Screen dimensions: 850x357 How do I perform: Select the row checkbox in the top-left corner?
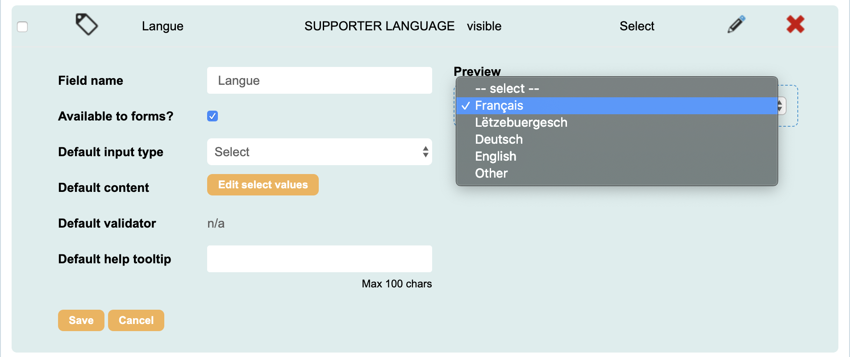pos(21,27)
